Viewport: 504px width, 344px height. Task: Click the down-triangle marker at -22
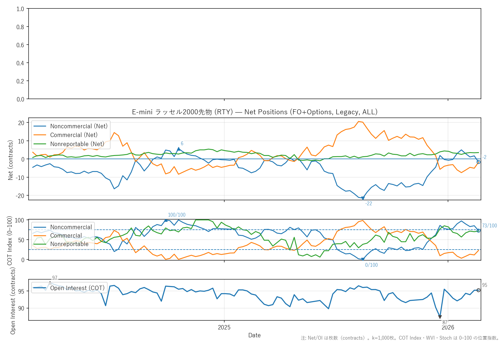(x=363, y=198)
